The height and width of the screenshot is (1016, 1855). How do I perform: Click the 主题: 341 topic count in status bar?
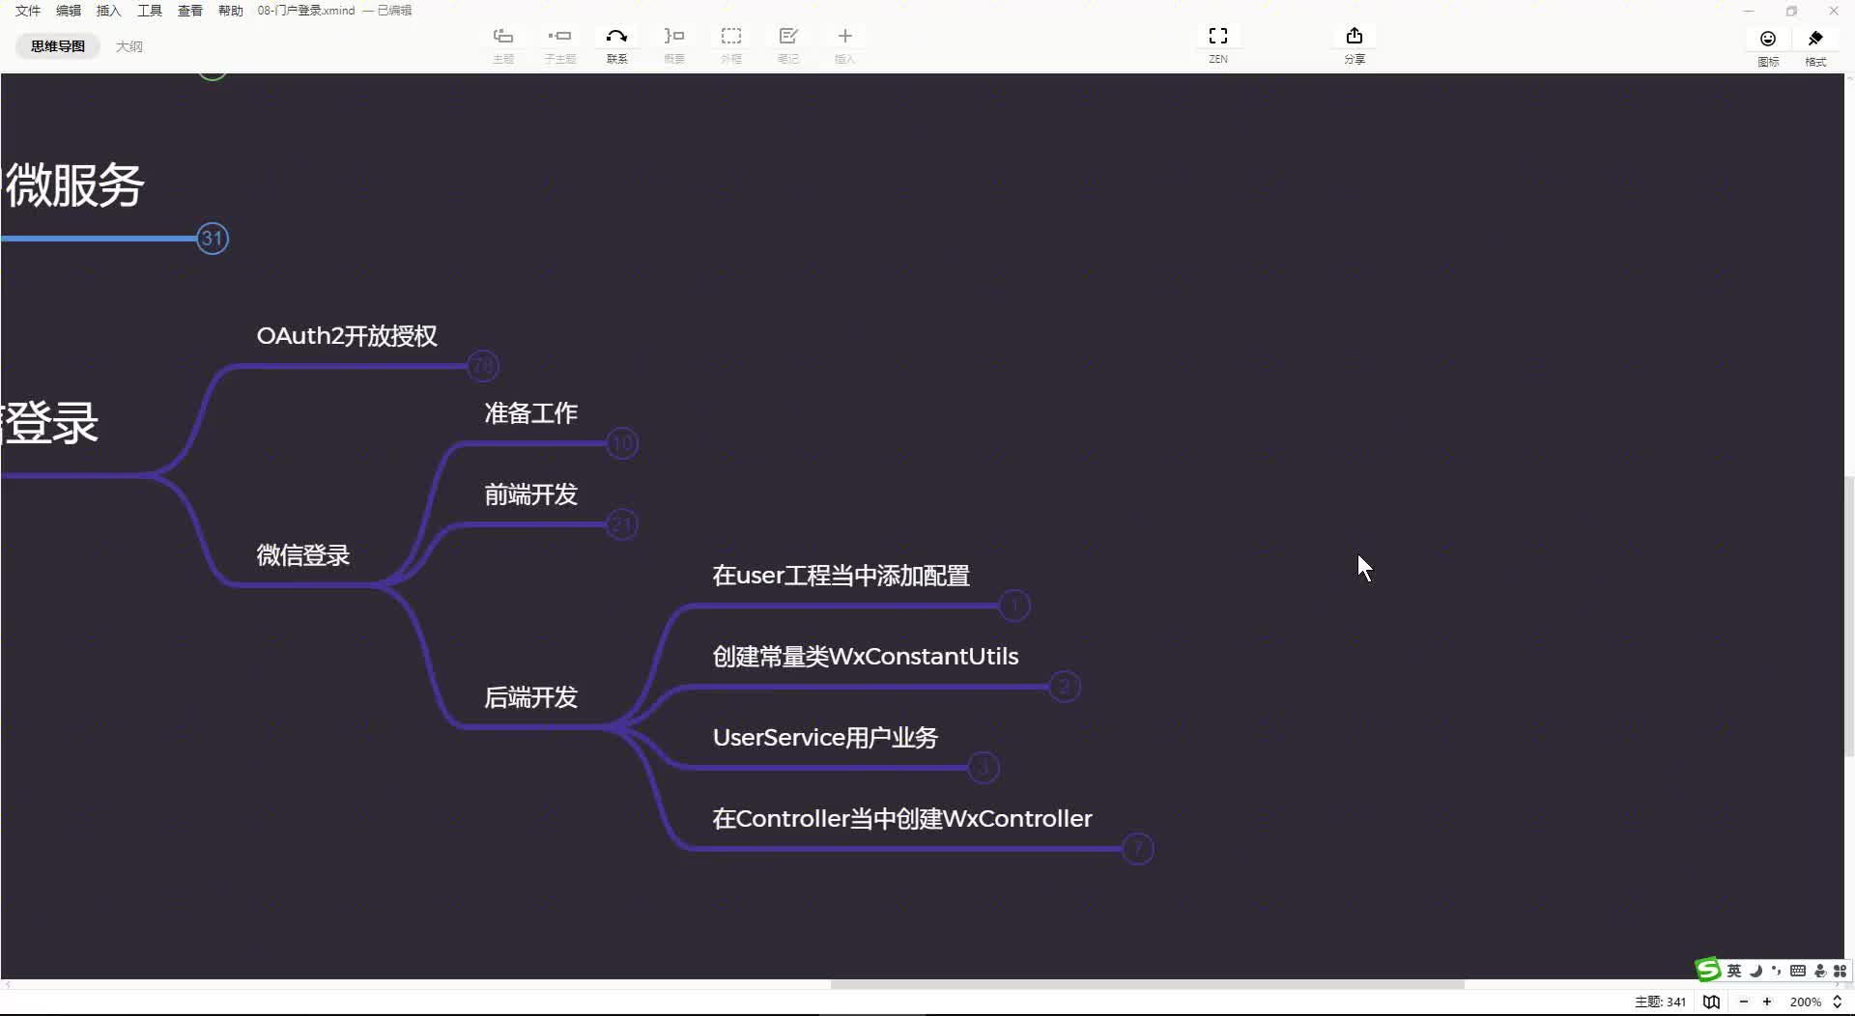(x=1660, y=1002)
